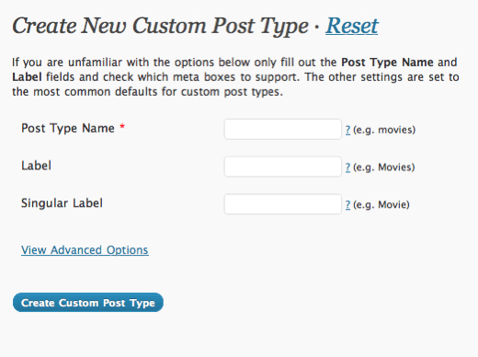The width and height of the screenshot is (478, 357).
Task: Click bold Post Type Name in the intro paragraph
Action: pyautogui.click(x=387, y=63)
